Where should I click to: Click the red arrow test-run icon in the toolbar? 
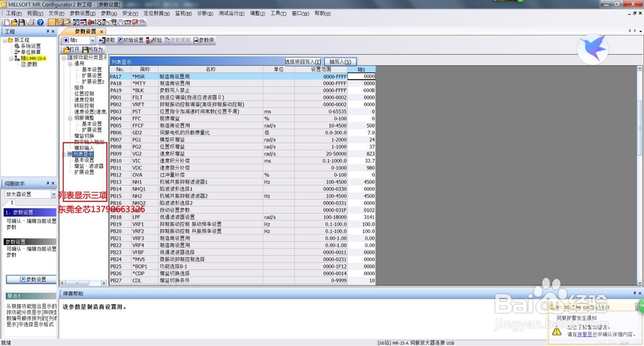coord(135,22)
